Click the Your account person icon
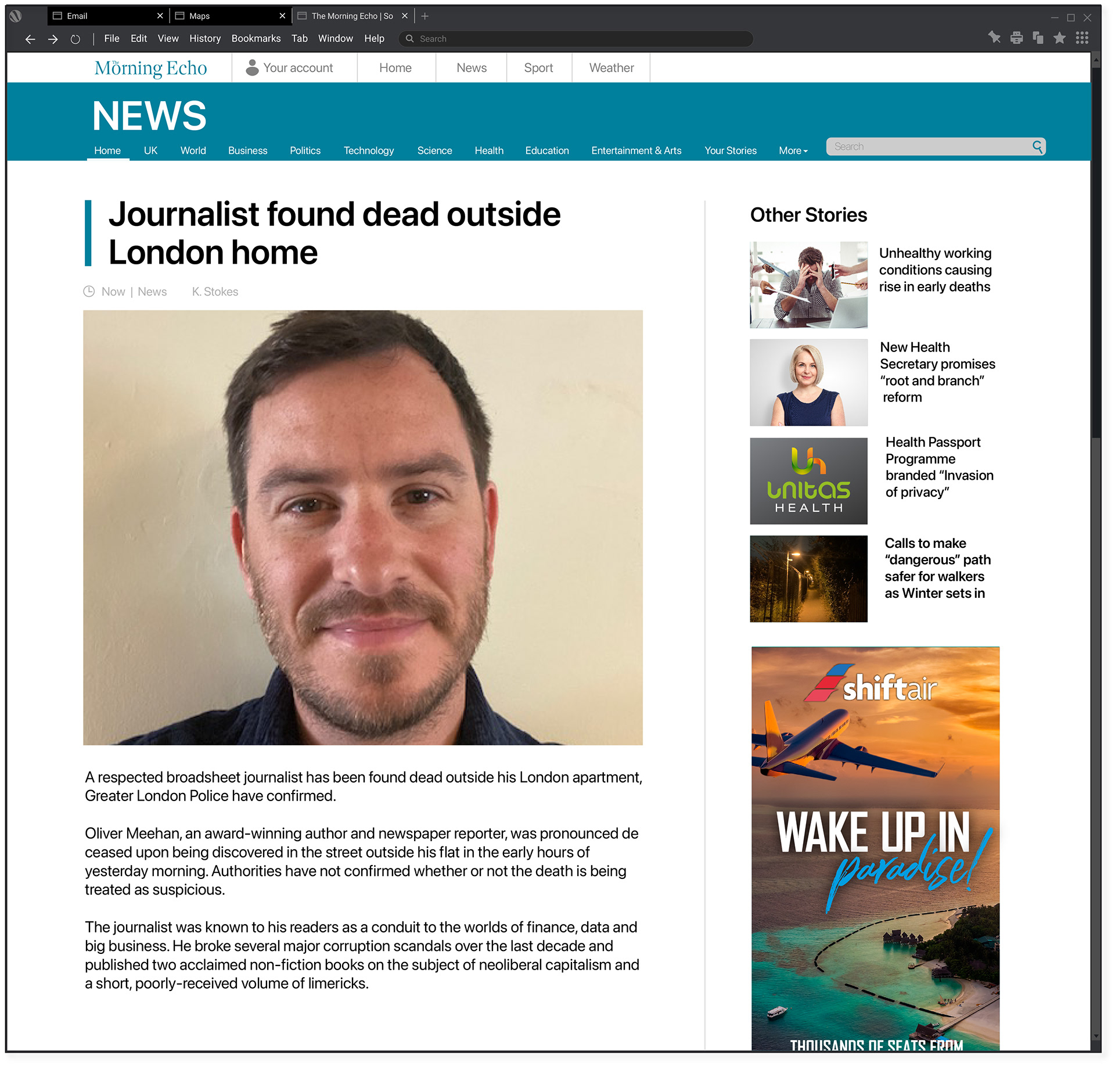Screen dimensions: 1115x1066 point(252,67)
